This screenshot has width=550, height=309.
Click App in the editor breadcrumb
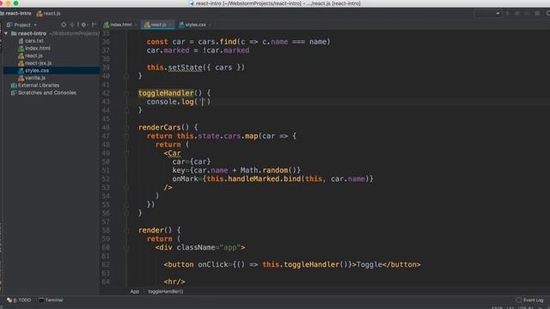(x=135, y=292)
